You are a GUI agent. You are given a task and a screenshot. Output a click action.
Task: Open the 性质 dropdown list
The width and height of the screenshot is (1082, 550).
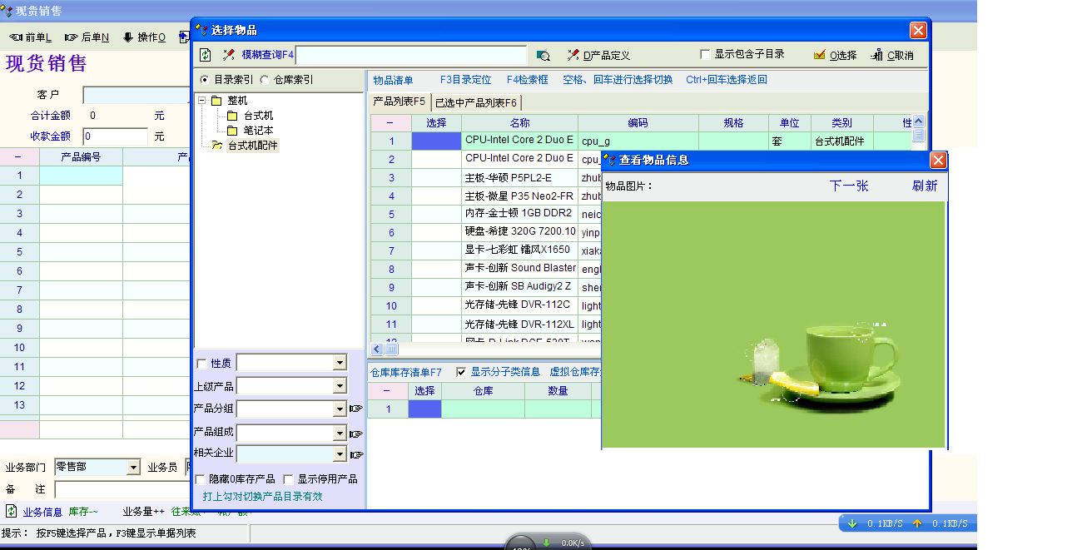click(x=339, y=364)
